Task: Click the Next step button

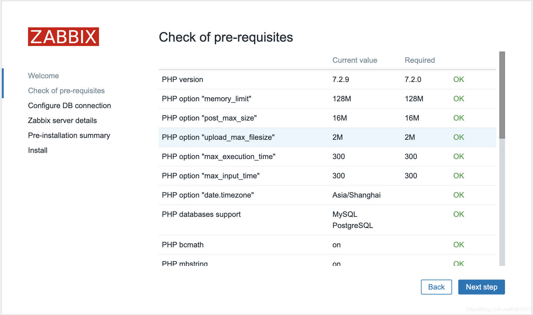Action: point(481,287)
